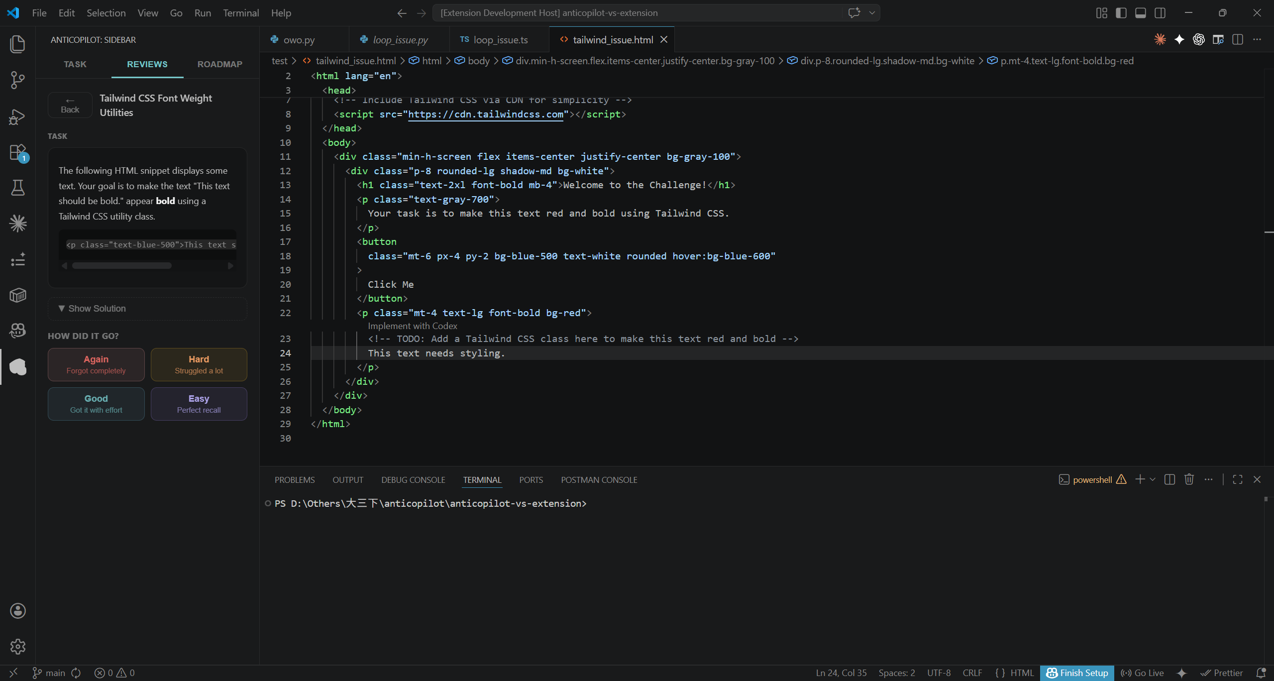The height and width of the screenshot is (681, 1274).
Task: Kill the terminal with the trash icon
Action: click(1189, 479)
